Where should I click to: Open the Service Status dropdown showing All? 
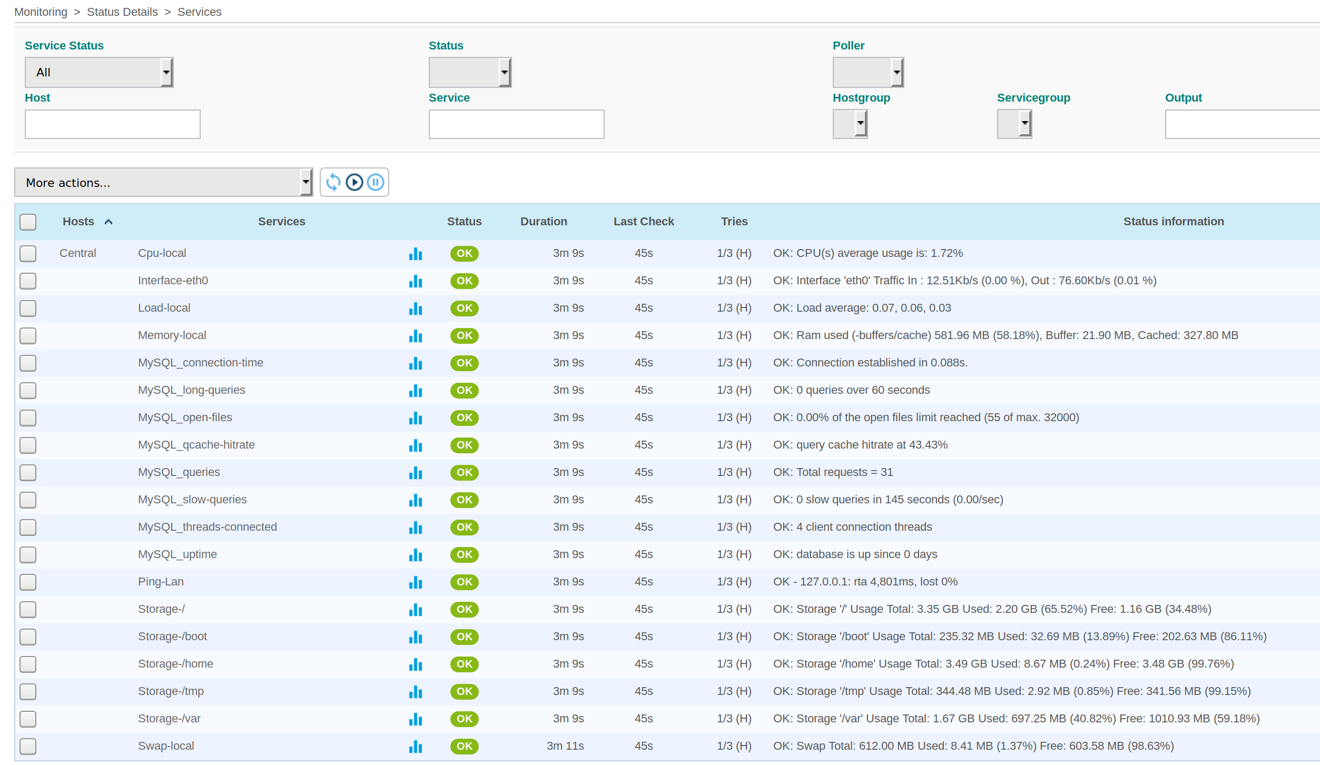point(99,73)
